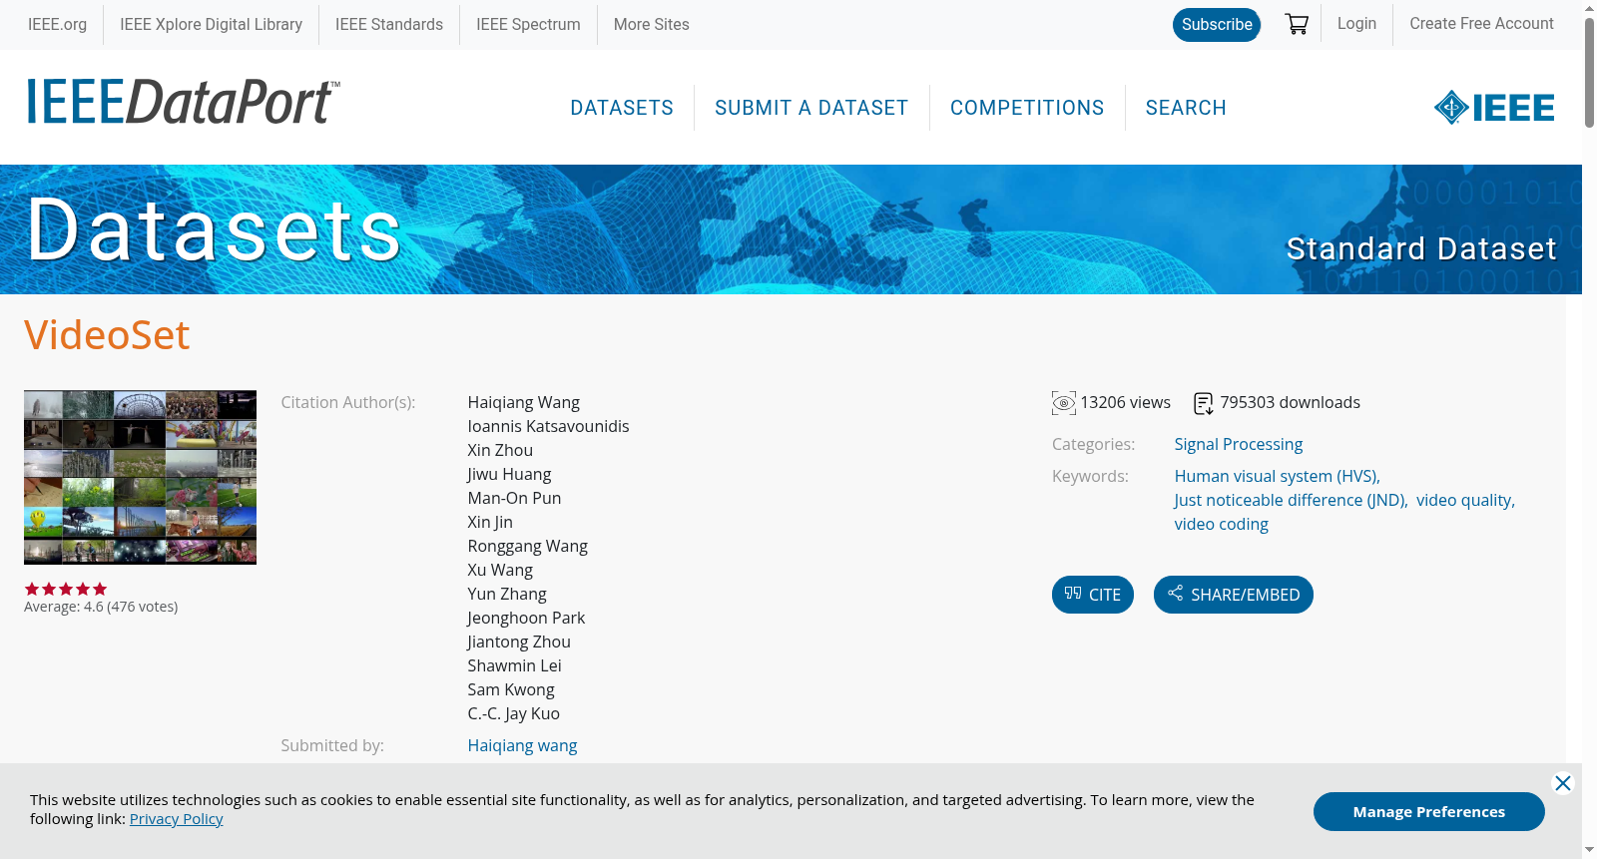Click the IEEE DataPort logo
The image size is (1597, 859).
pyautogui.click(x=183, y=102)
